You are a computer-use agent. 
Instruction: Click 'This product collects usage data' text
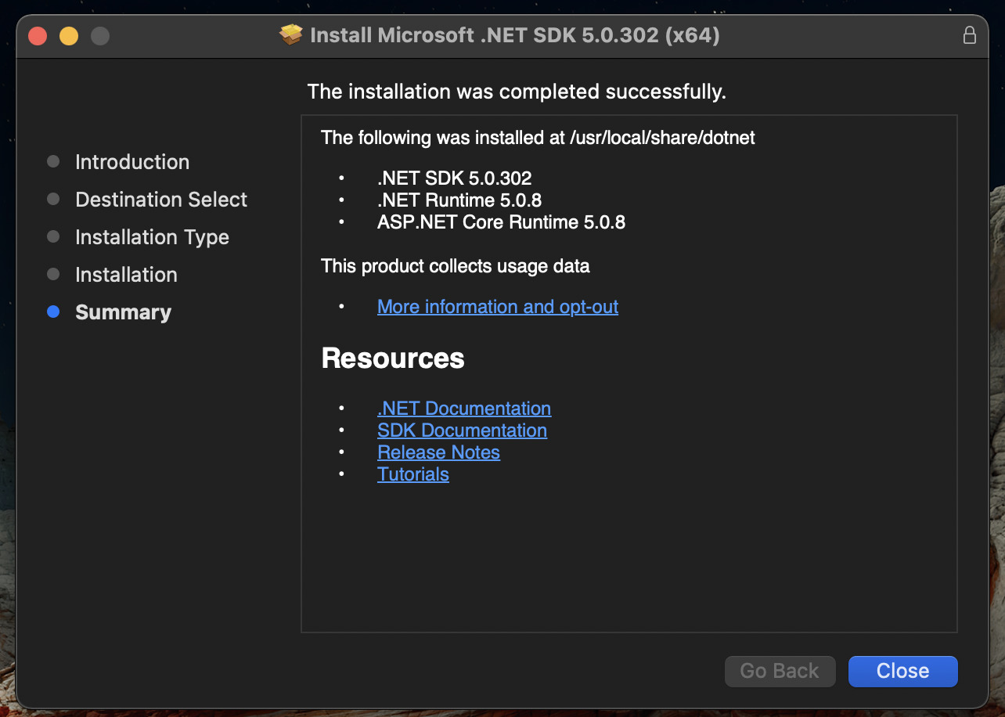click(456, 266)
